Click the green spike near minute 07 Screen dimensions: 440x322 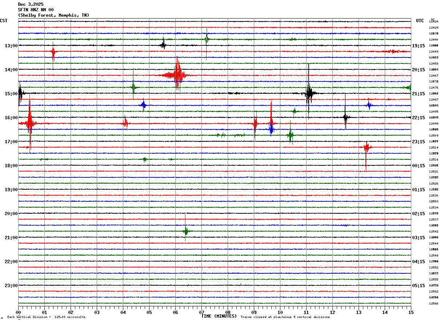(206, 39)
